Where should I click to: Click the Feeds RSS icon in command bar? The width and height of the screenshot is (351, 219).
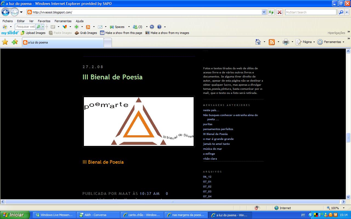[272, 42]
